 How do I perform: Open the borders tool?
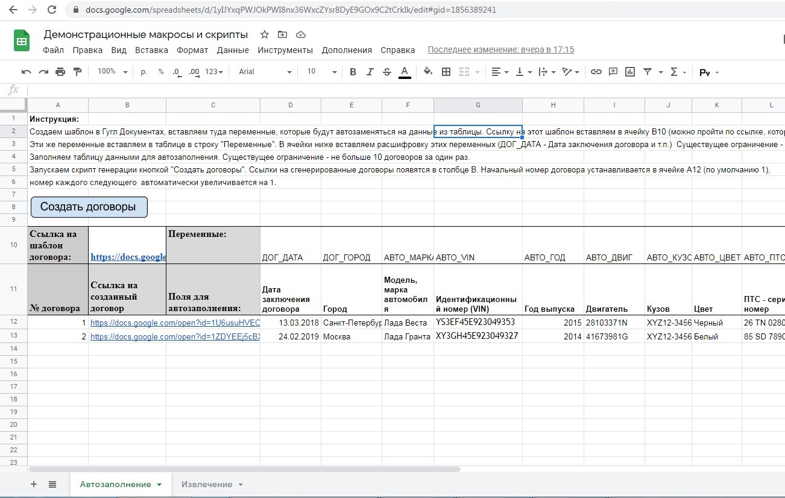pyautogui.click(x=446, y=72)
